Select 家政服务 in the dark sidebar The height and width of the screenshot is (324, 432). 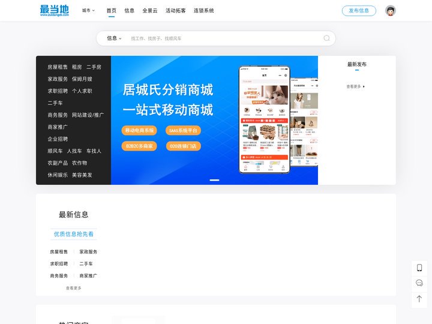[x=58, y=79]
